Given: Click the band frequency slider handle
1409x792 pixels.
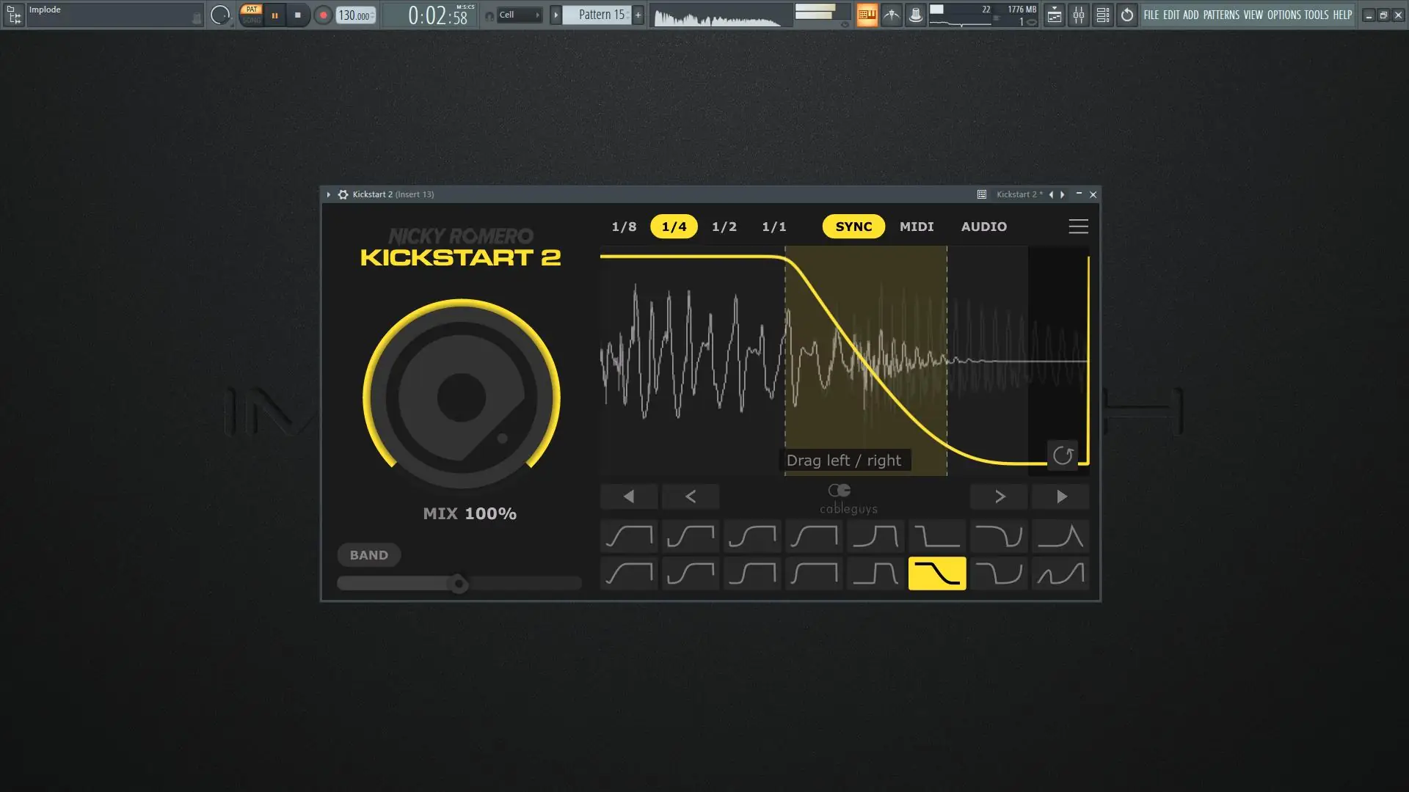Looking at the screenshot, I should pyautogui.click(x=459, y=584).
